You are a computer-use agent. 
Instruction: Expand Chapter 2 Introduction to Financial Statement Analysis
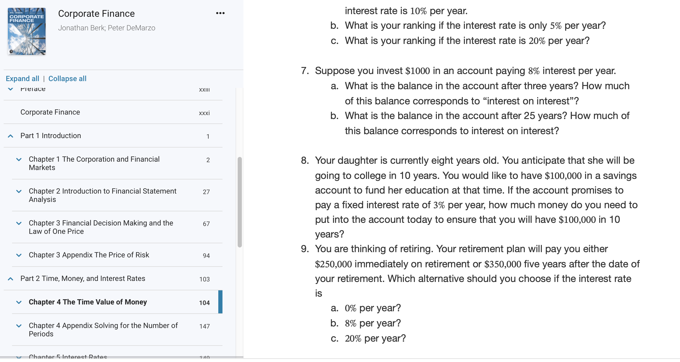(x=19, y=191)
